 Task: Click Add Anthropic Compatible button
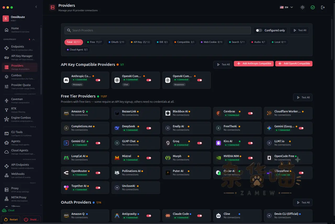pos(254,64)
